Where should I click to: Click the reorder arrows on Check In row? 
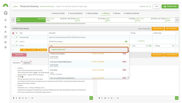pos(17,42)
